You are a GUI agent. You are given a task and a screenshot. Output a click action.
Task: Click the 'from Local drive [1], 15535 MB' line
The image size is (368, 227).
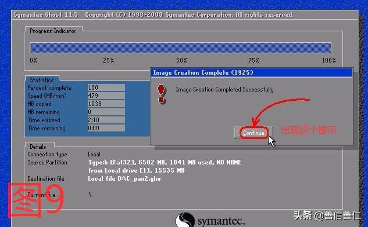(x=136, y=170)
